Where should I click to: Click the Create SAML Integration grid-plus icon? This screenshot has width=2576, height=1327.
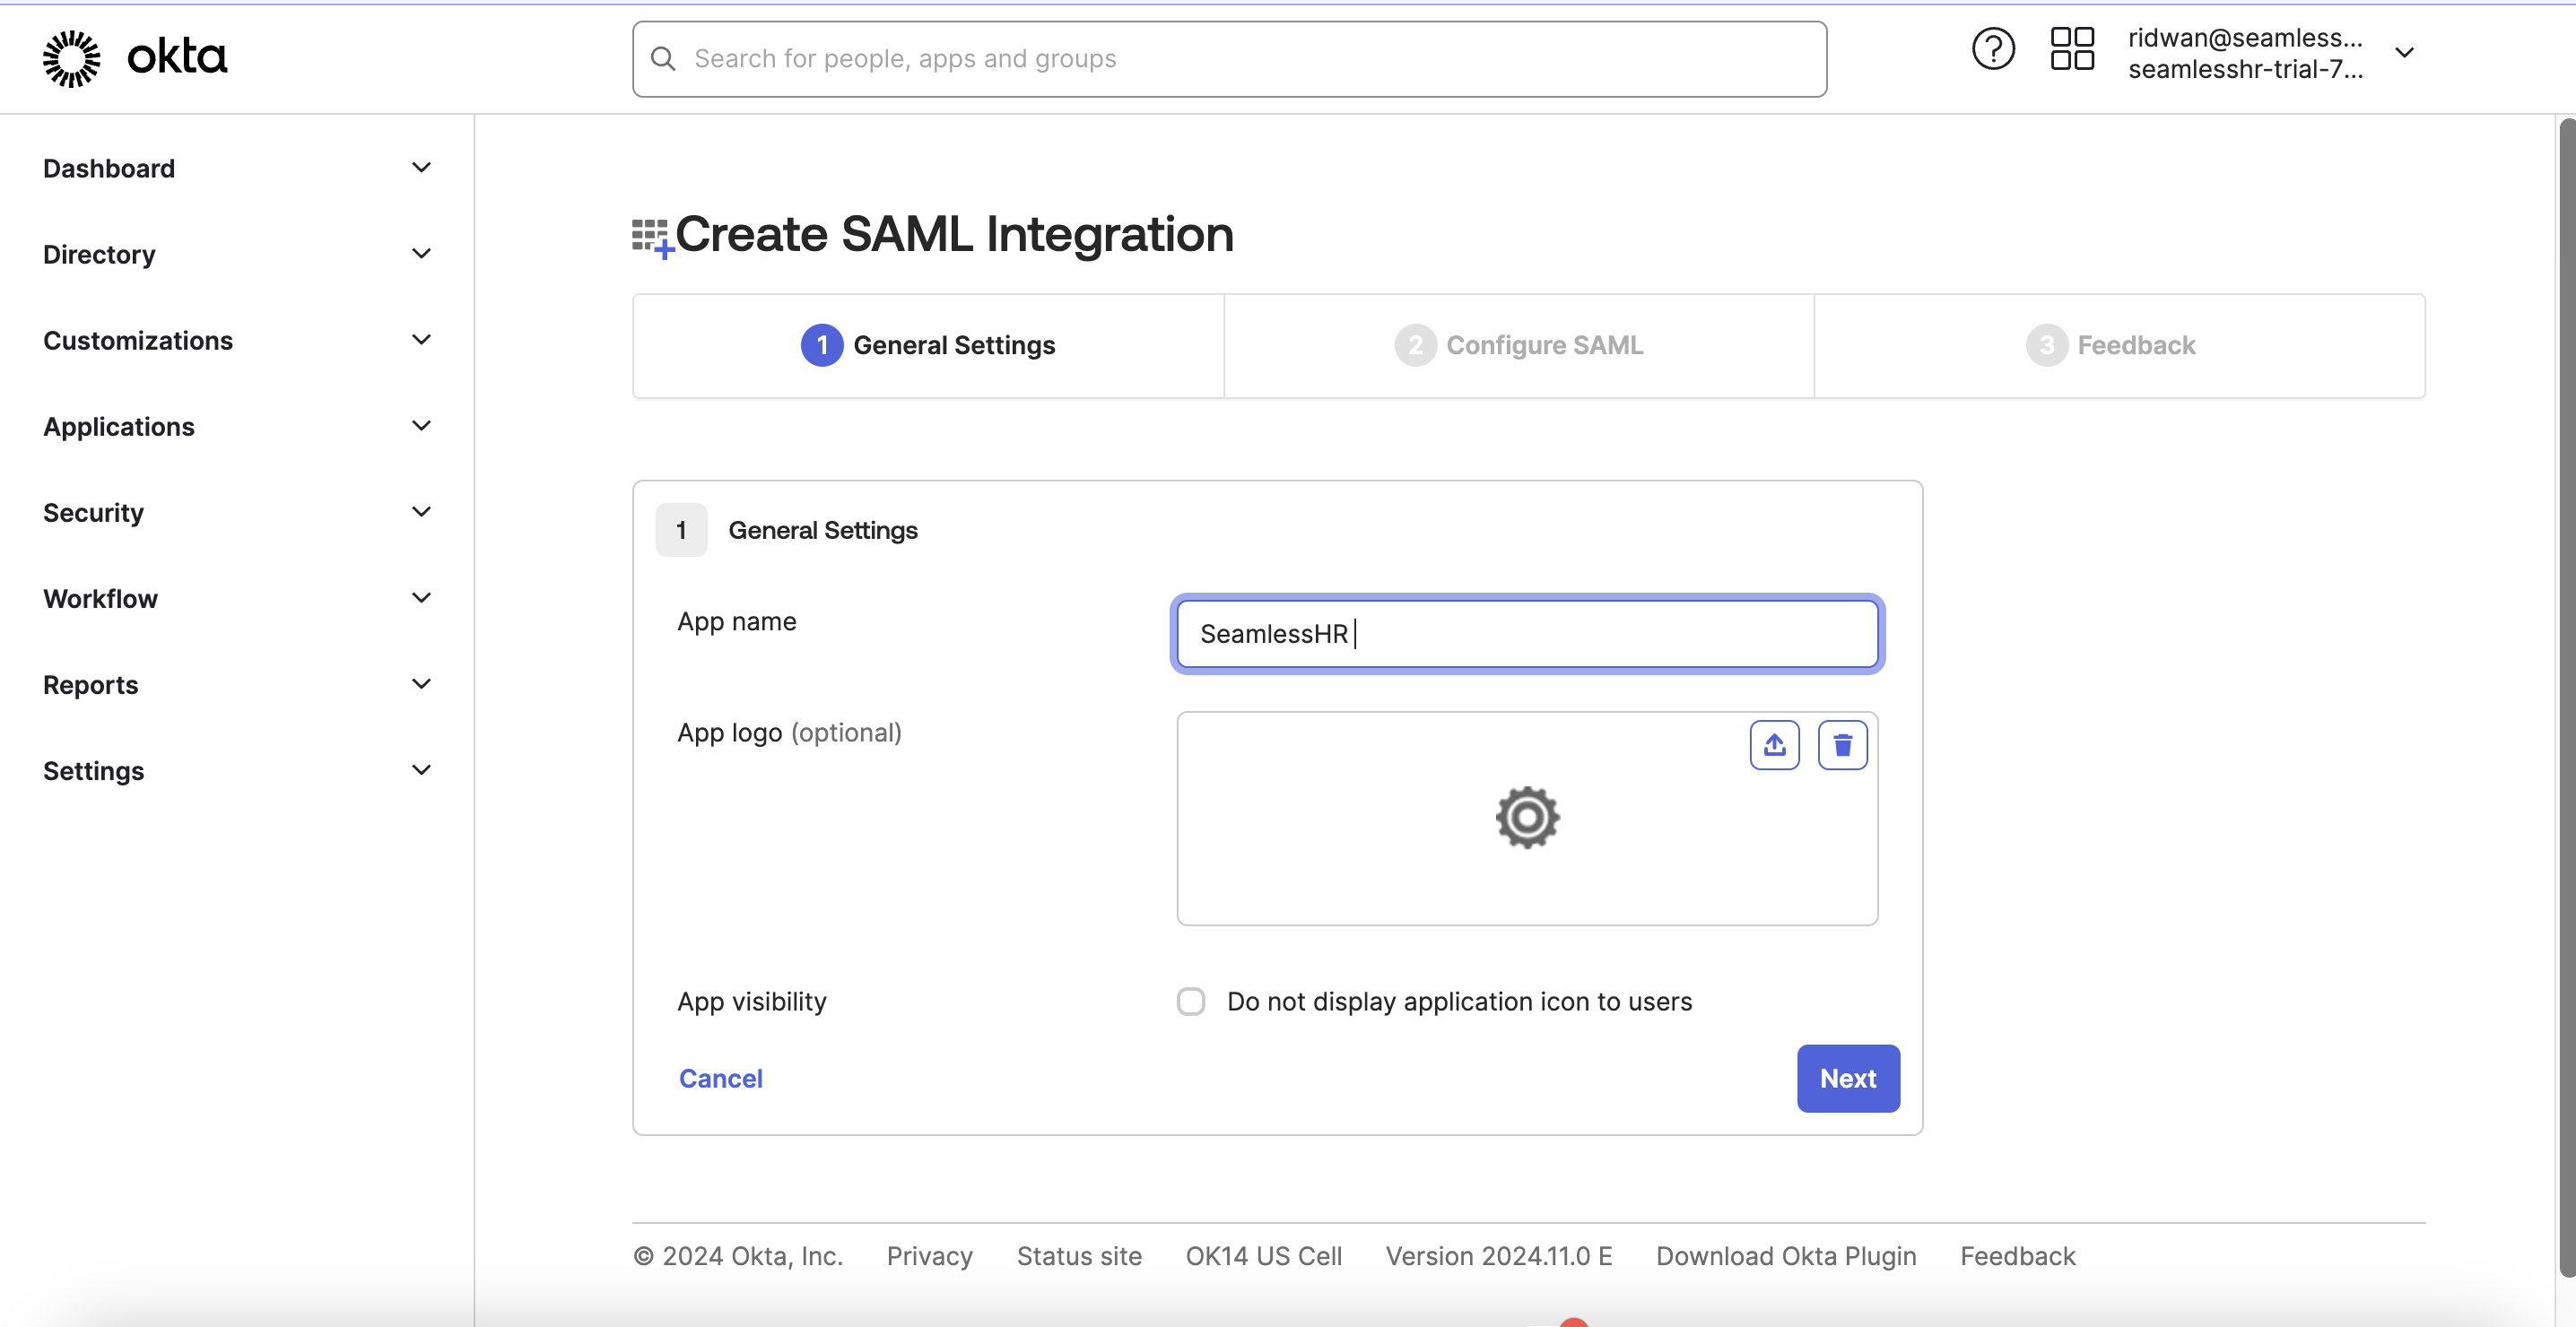[x=652, y=237]
